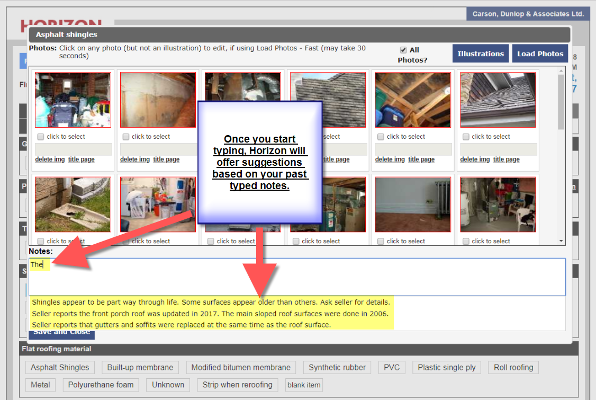
Task: Tick the checkbox under the attic blue bin photo
Action: pyautogui.click(x=381, y=137)
